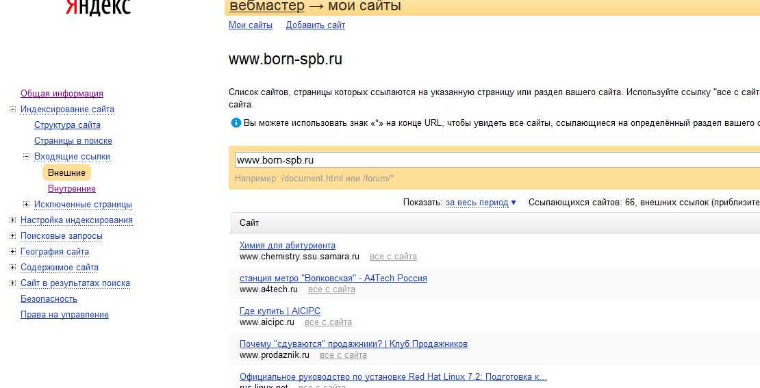The image size is (760, 388).
Task: Click Индексирование сайта label in sidebar
Action: click(67, 109)
